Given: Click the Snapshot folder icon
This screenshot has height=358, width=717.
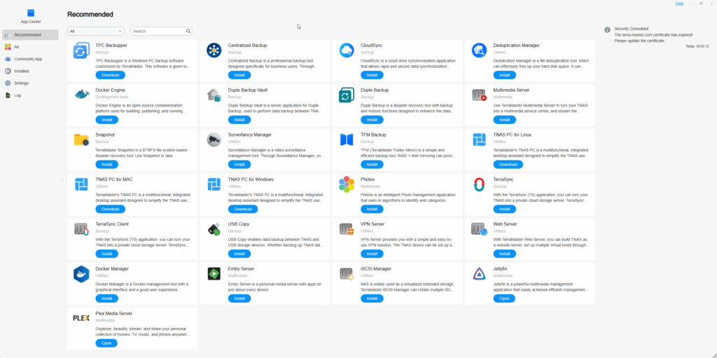Looking at the screenshot, I should point(81,139).
